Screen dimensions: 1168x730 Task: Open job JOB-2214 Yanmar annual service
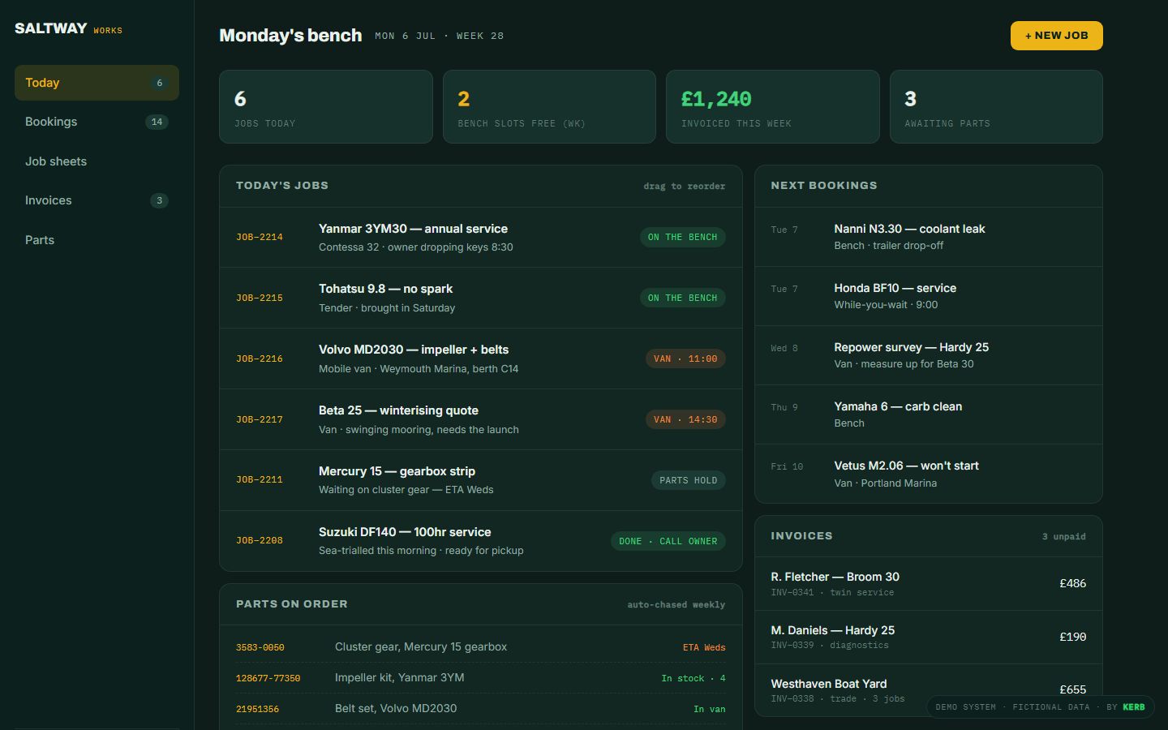pyautogui.click(x=481, y=238)
